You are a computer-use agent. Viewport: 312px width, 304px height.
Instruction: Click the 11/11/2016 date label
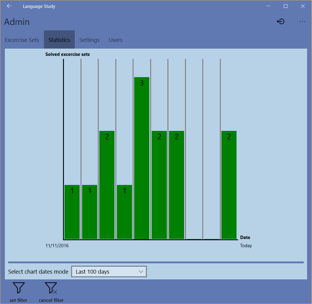point(57,245)
